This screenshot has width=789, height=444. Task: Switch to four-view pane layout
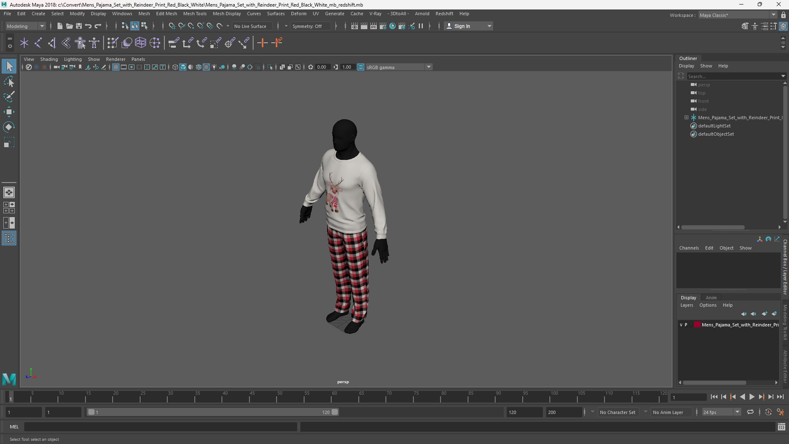[x=9, y=208]
